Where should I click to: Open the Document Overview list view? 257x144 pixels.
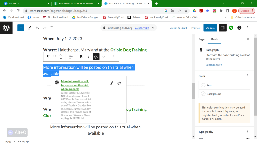52,28
